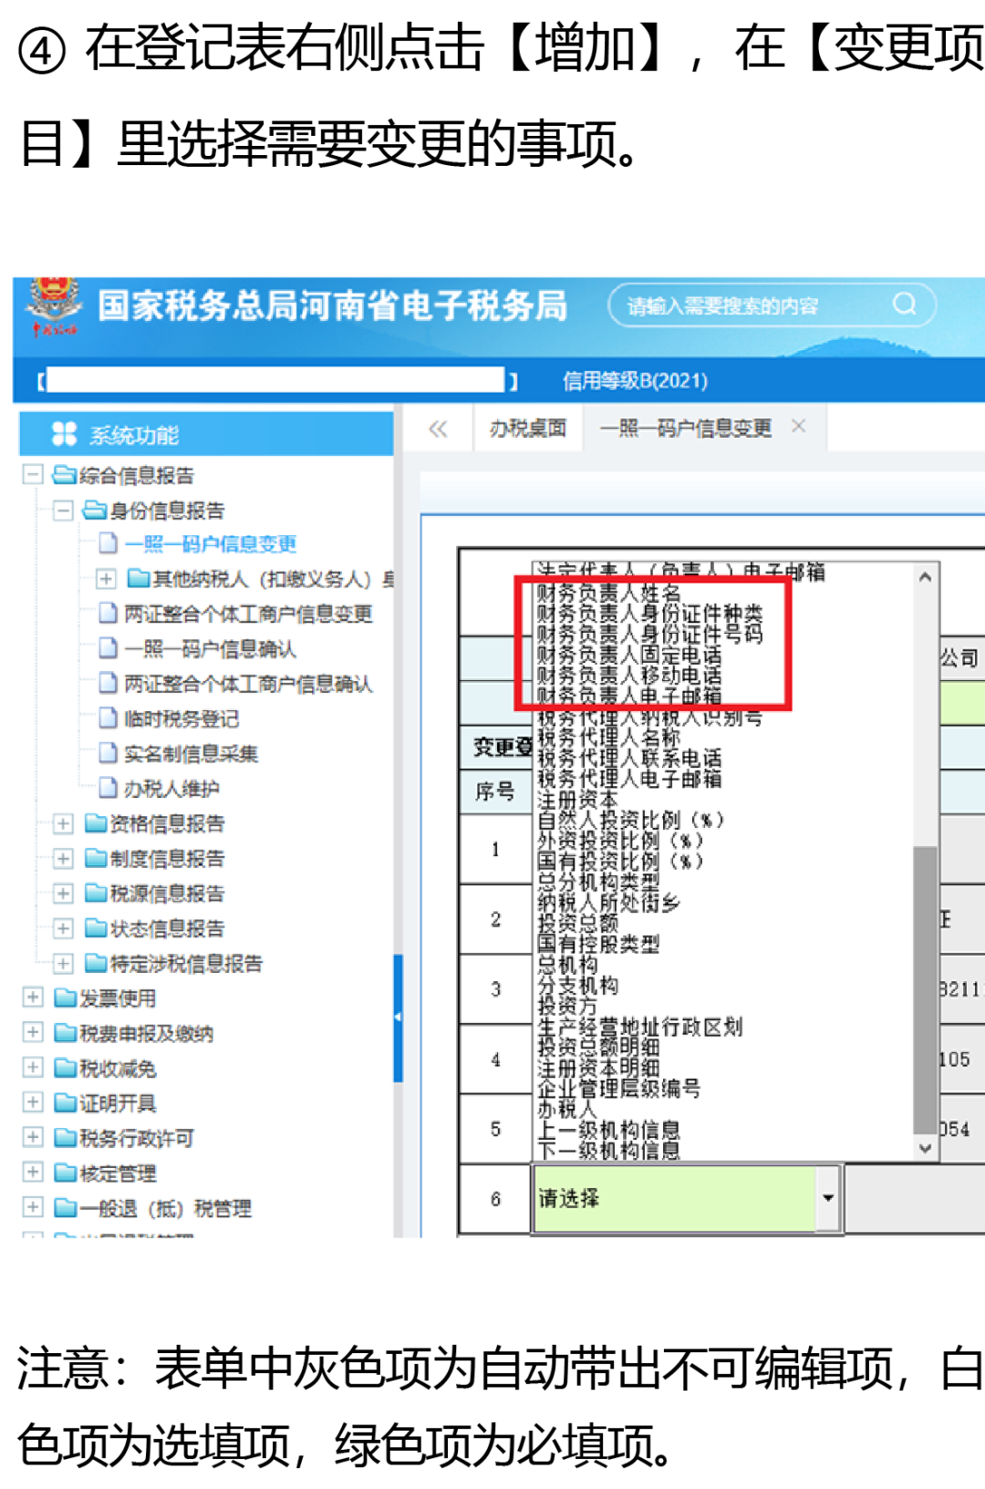This screenshot has height=1489, width=985.
Task: Click the document icon beside 实名制信息采集
Action: 109,752
